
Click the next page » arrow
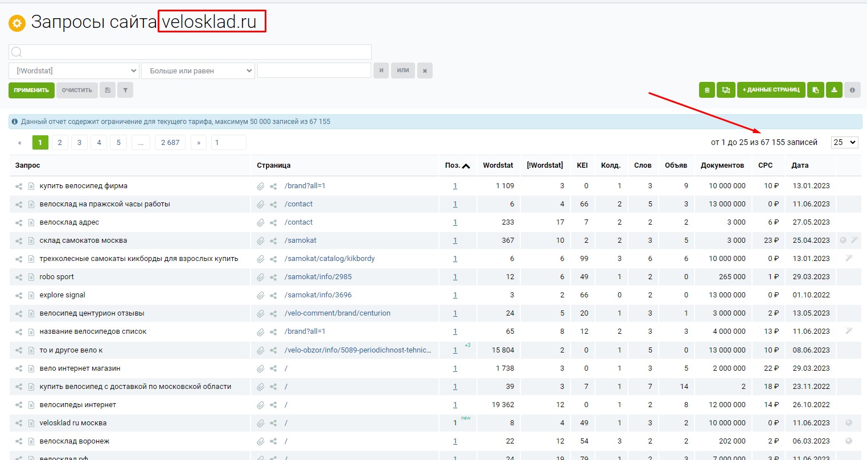click(199, 142)
